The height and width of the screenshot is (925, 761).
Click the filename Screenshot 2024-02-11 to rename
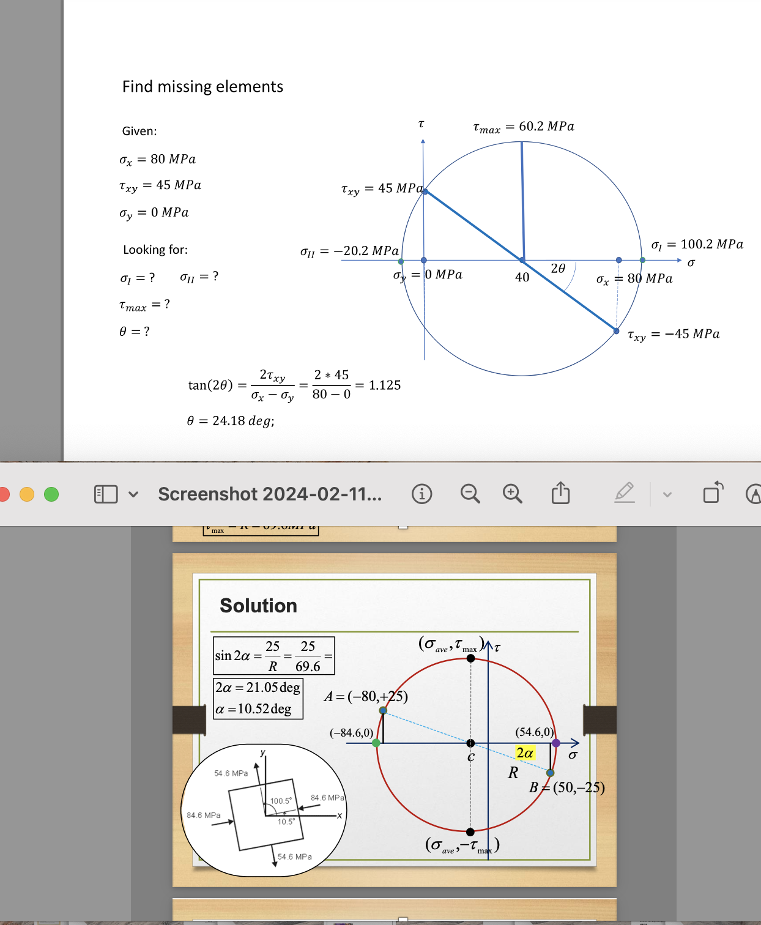pyautogui.click(x=269, y=494)
